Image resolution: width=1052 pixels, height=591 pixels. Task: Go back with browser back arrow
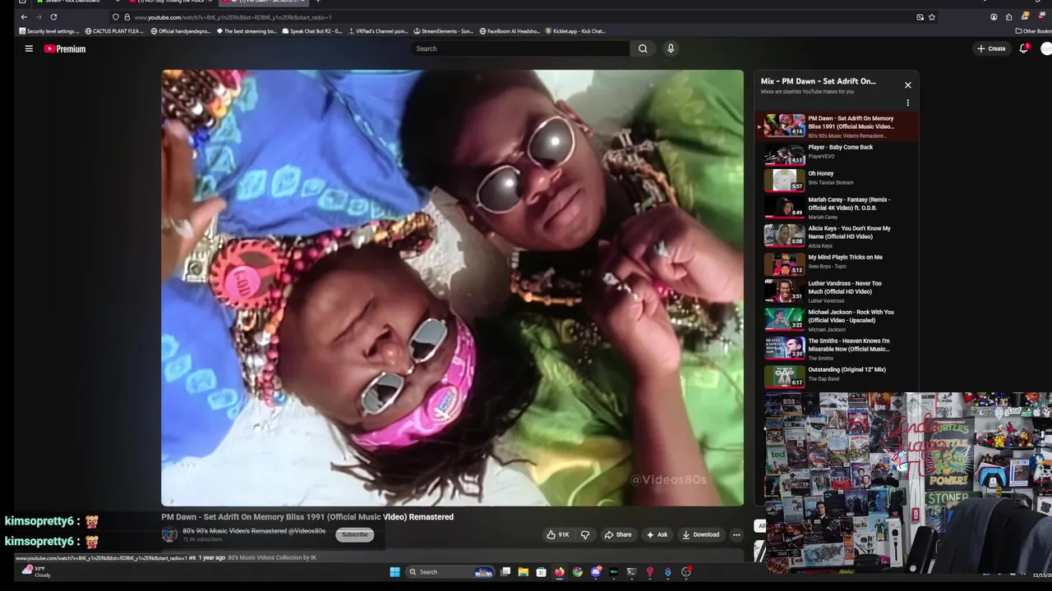pos(24,16)
